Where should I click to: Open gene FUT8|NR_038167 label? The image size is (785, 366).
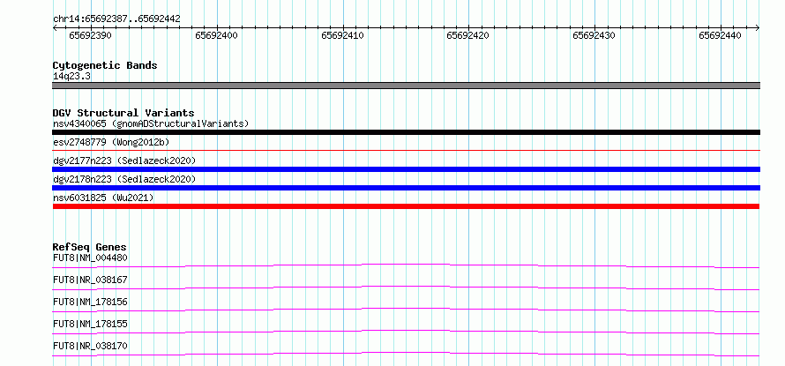pos(90,280)
